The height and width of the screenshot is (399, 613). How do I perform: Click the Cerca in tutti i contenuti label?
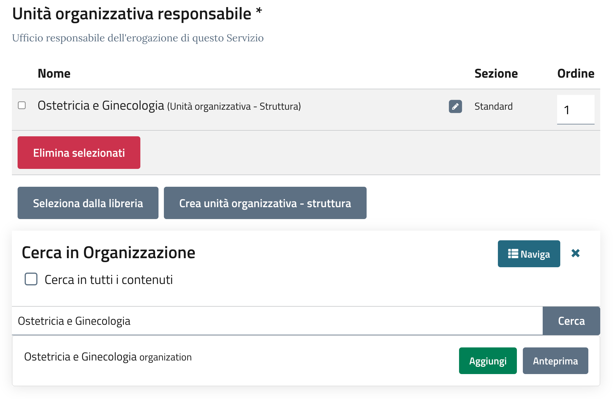(x=109, y=280)
